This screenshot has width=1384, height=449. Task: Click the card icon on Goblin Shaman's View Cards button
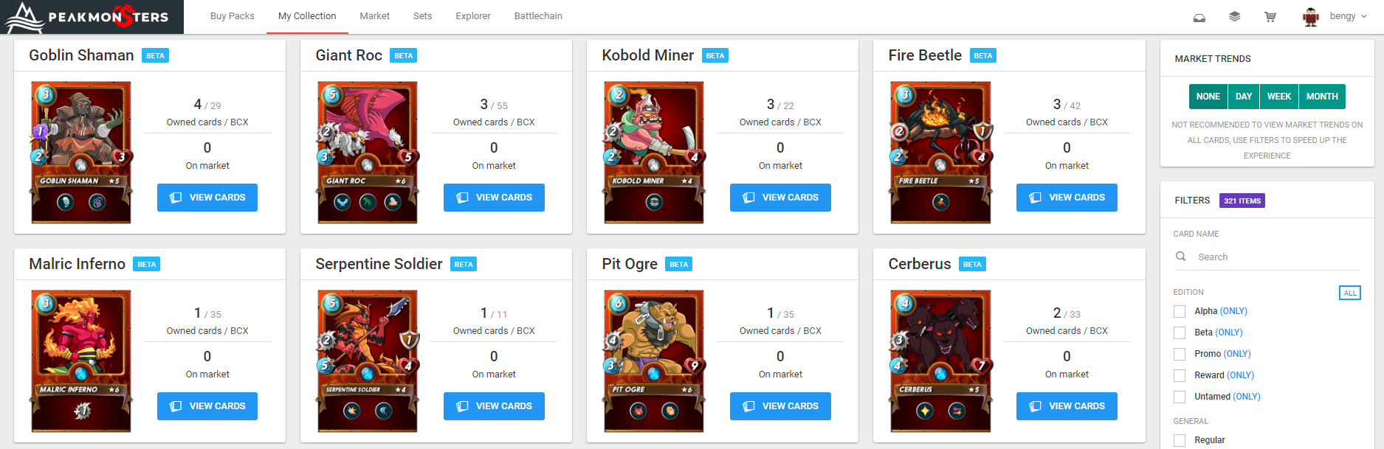(176, 198)
